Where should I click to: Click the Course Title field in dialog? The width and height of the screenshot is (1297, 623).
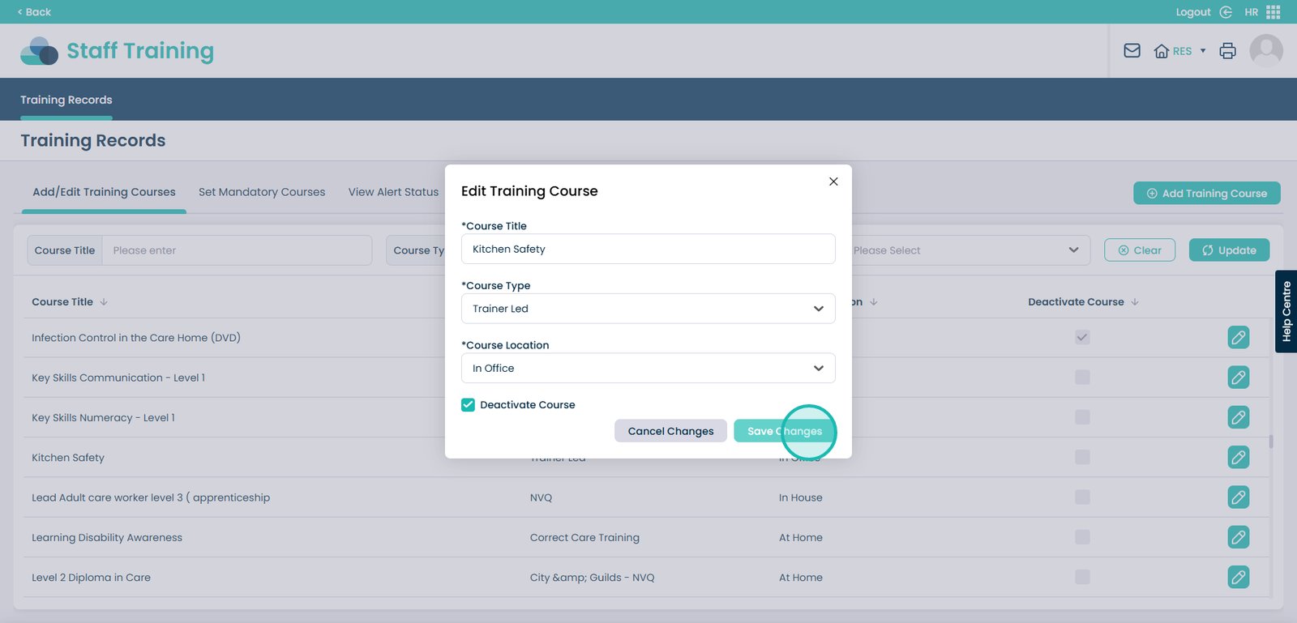pyautogui.click(x=648, y=250)
